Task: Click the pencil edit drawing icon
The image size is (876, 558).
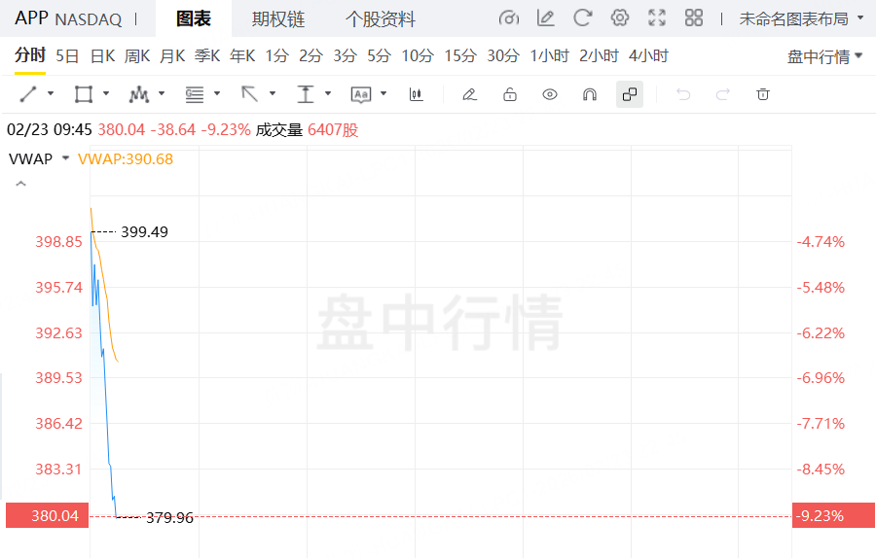Action: coord(470,94)
